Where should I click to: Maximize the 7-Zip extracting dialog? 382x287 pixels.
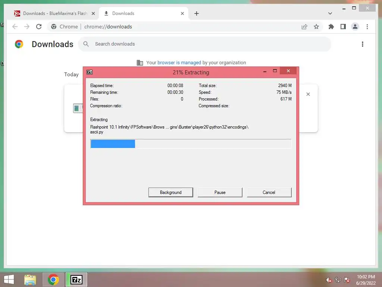click(x=275, y=71)
